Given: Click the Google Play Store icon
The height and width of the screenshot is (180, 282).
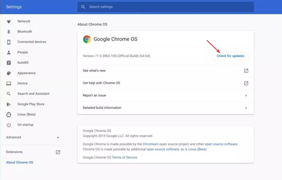Looking at the screenshot, I should [x=9, y=104].
